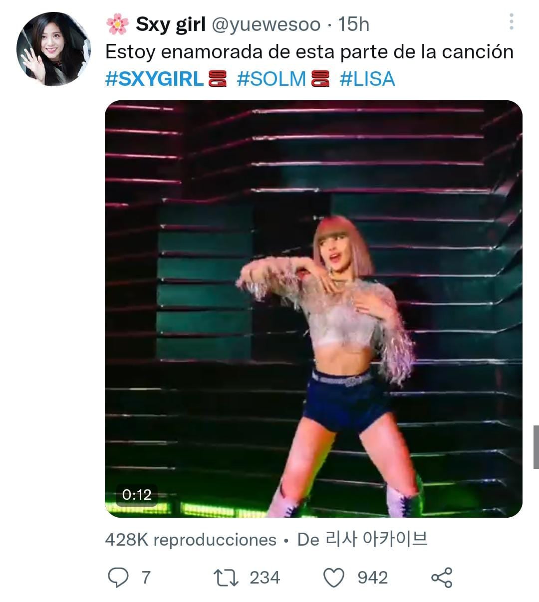
Task: Like the tweet with heart icon
Action: click(334, 578)
